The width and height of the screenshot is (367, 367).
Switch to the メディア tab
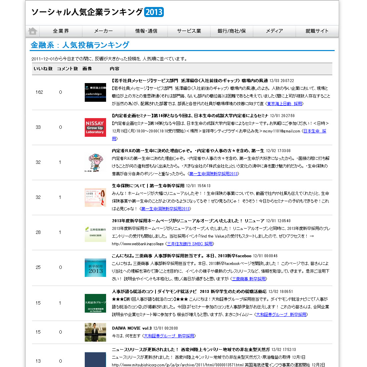pos(274,31)
